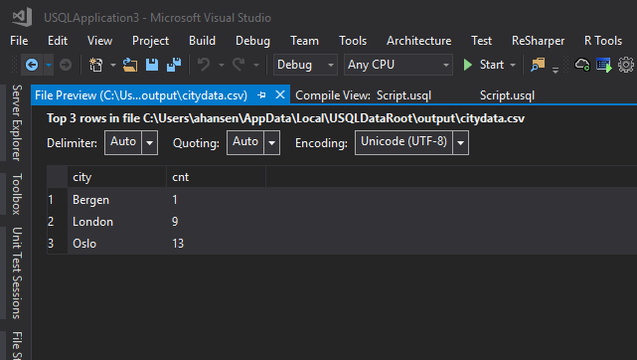Open the toolbar overflow options arrow

click(555, 70)
